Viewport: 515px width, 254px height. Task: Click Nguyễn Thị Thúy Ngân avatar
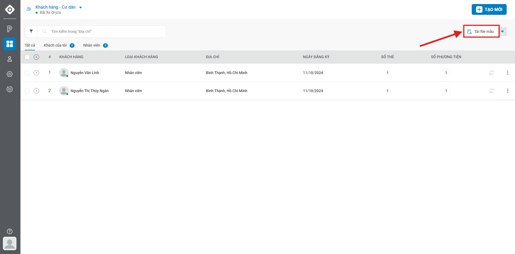(64, 91)
